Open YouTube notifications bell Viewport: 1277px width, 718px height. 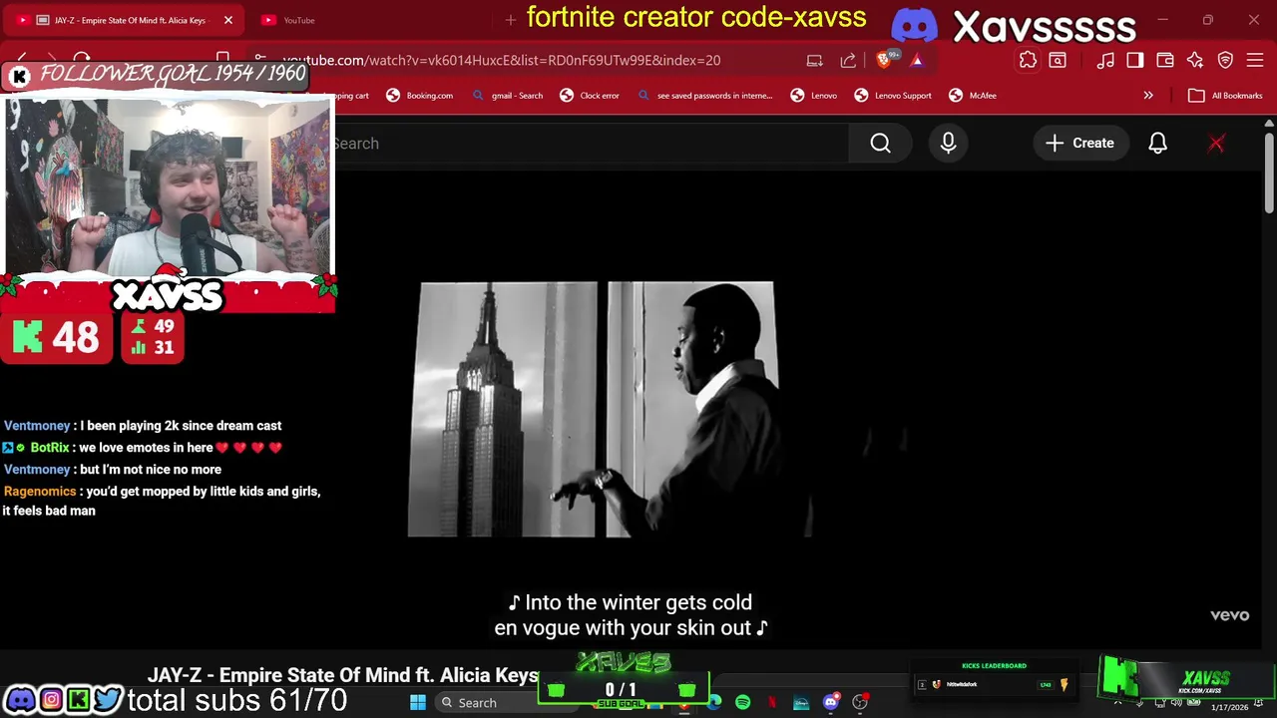[x=1157, y=144]
